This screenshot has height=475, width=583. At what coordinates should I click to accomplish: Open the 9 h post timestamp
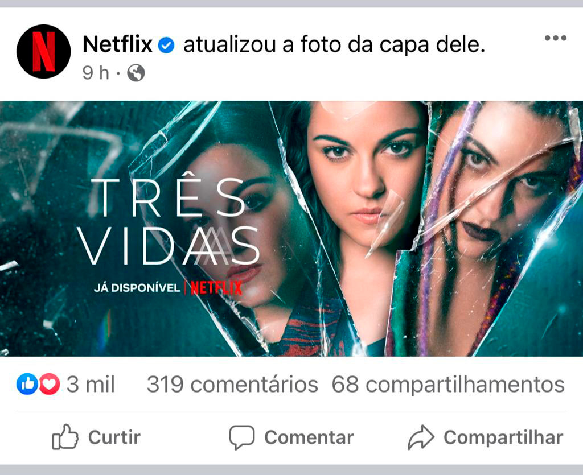click(x=96, y=73)
